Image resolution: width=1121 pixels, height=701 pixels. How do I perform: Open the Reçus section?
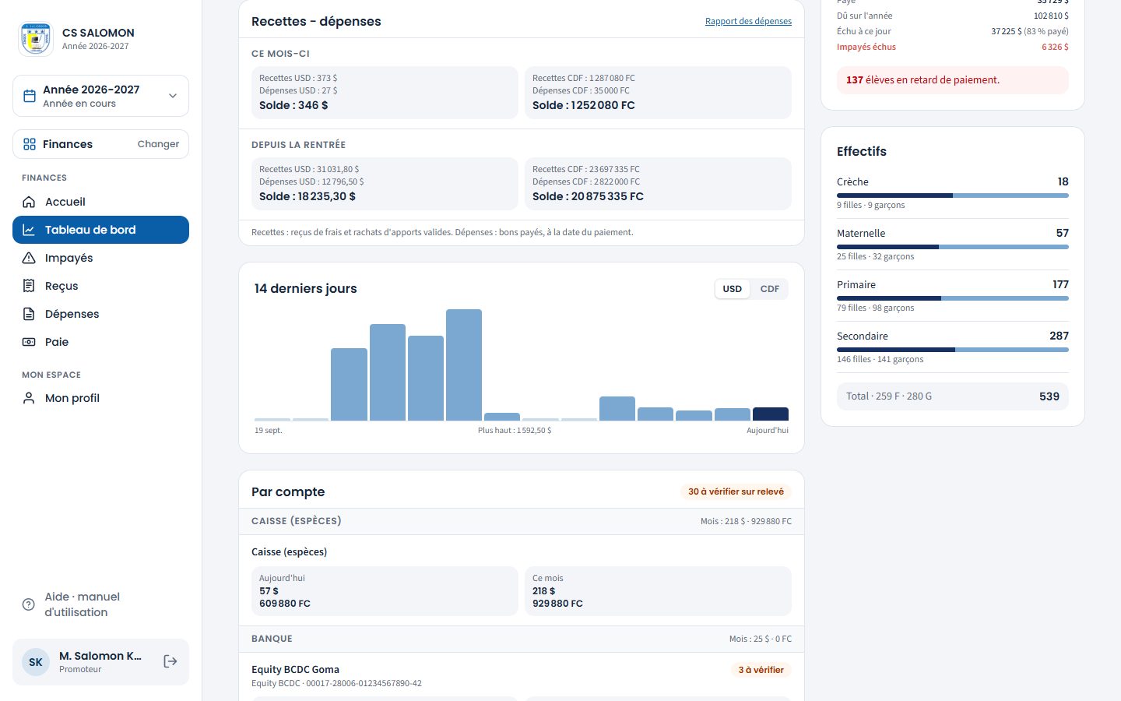pyautogui.click(x=100, y=286)
